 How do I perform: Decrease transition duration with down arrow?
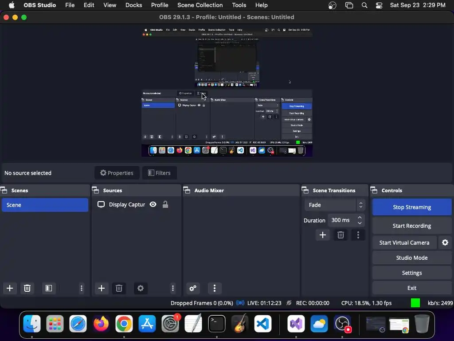point(360,223)
